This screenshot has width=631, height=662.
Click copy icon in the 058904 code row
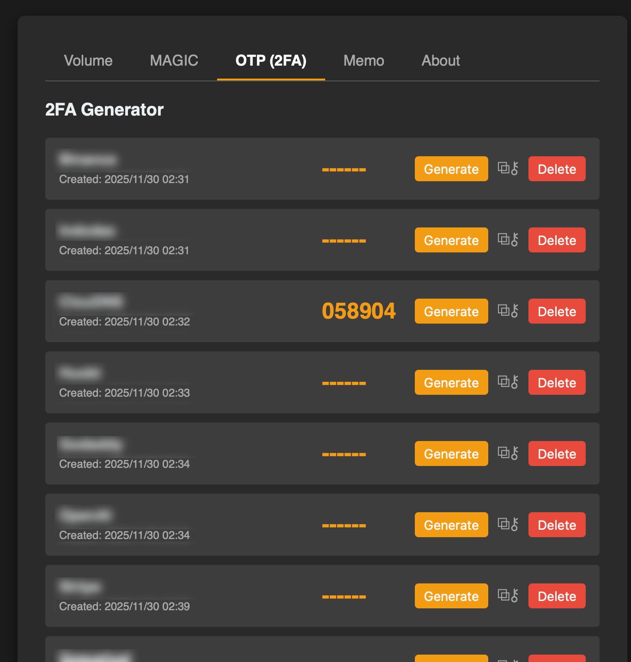tap(504, 310)
